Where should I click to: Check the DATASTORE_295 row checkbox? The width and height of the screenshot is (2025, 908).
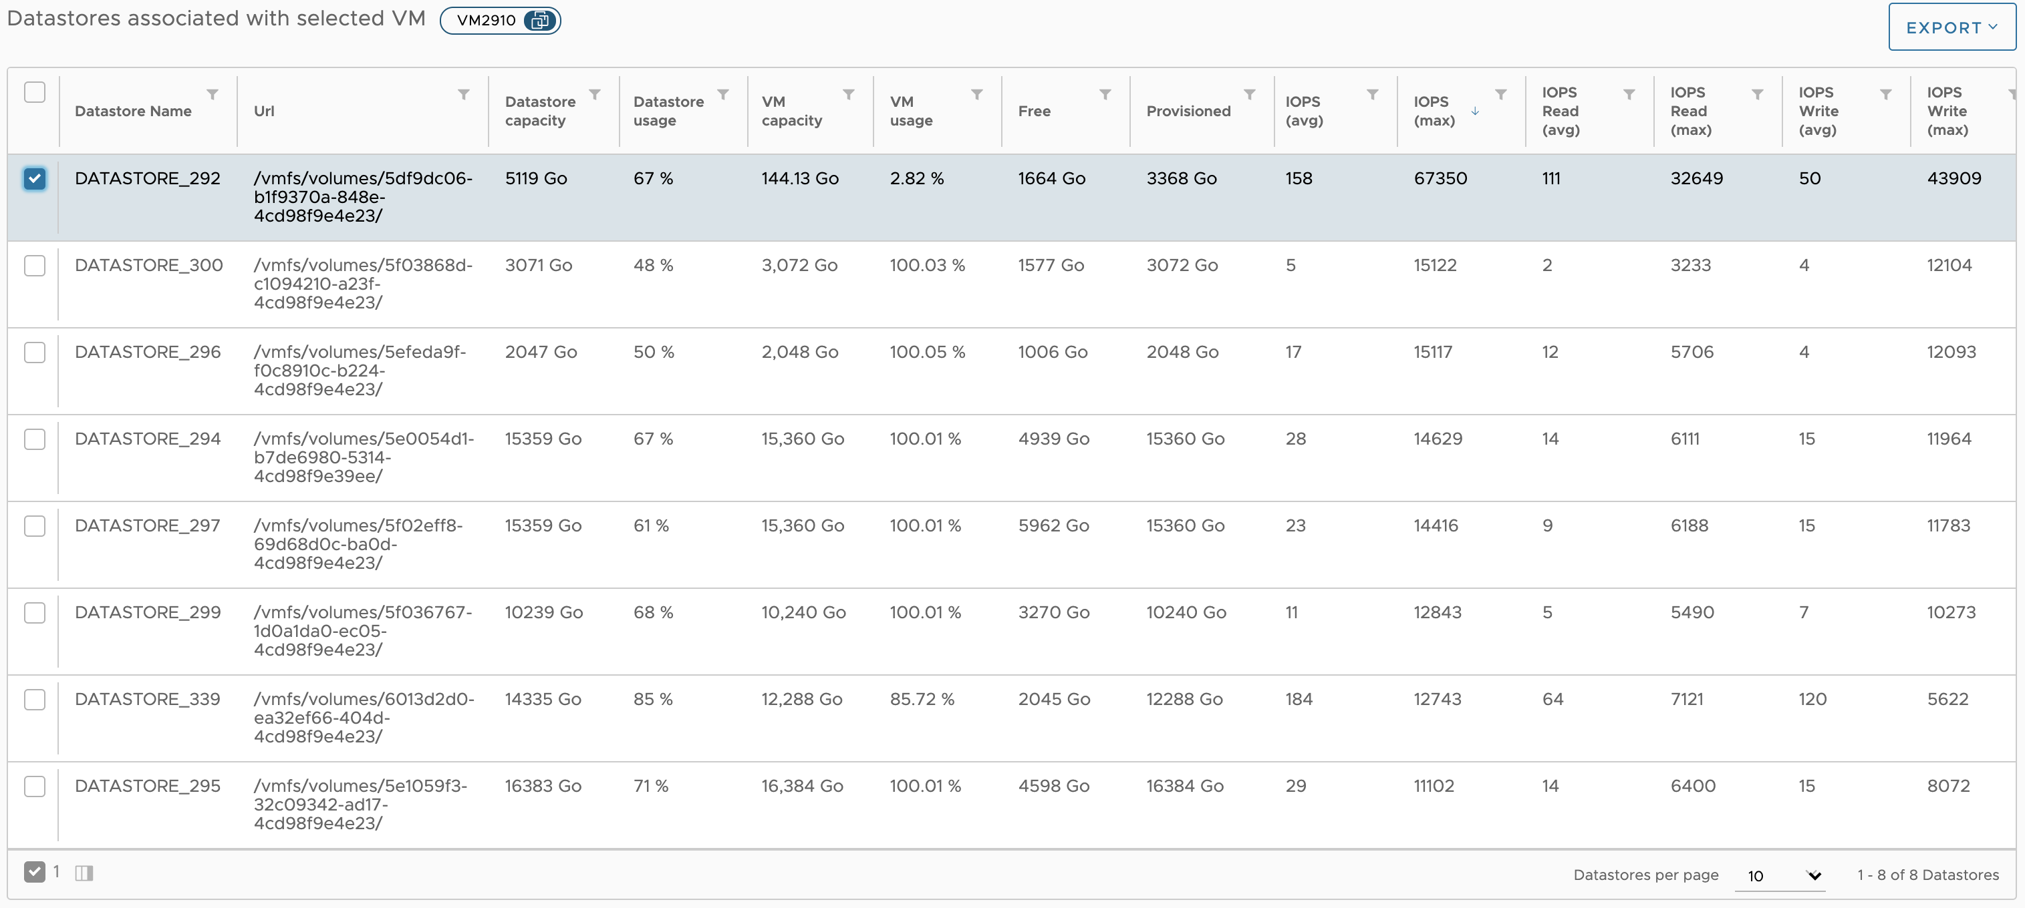point(35,786)
